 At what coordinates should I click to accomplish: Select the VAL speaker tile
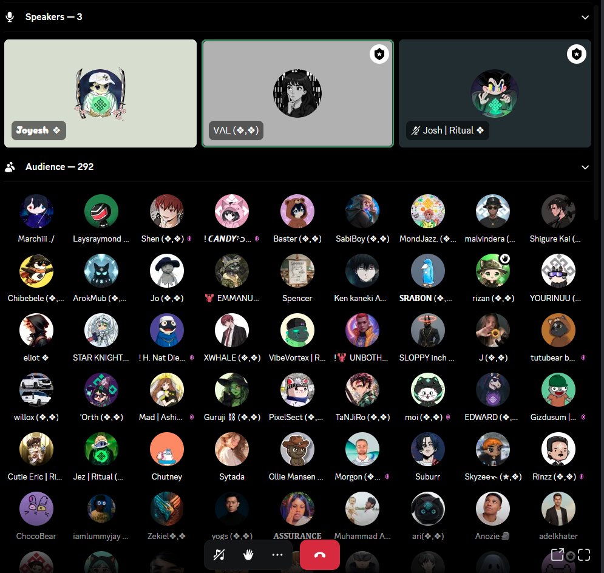pyautogui.click(x=298, y=93)
